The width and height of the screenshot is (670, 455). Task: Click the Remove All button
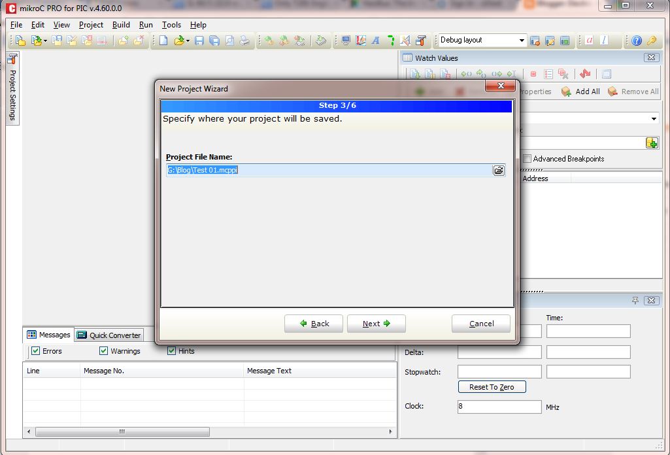pos(633,92)
